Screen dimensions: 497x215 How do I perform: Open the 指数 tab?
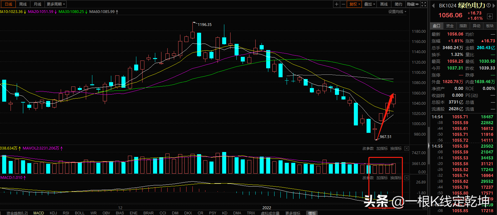tap(463, 26)
